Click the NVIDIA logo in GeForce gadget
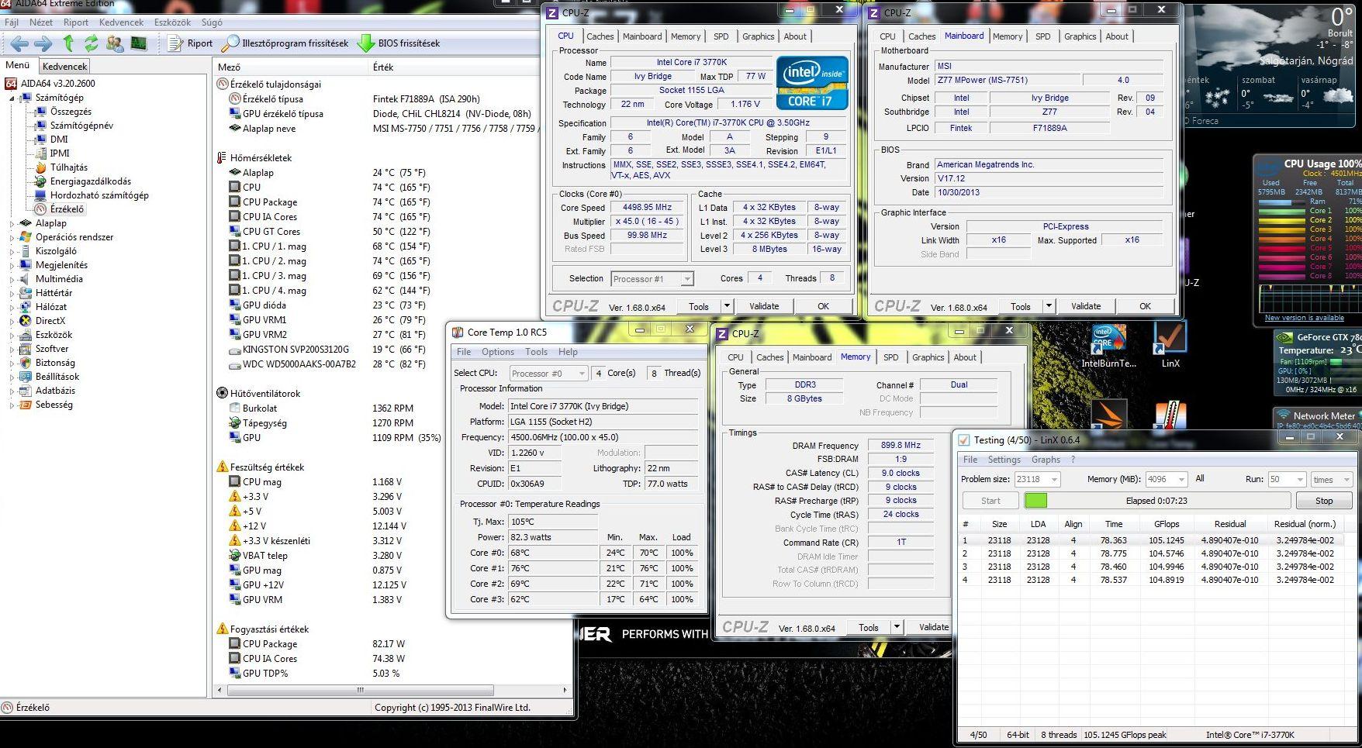The height and width of the screenshot is (748, 1362). [1284, 337]
